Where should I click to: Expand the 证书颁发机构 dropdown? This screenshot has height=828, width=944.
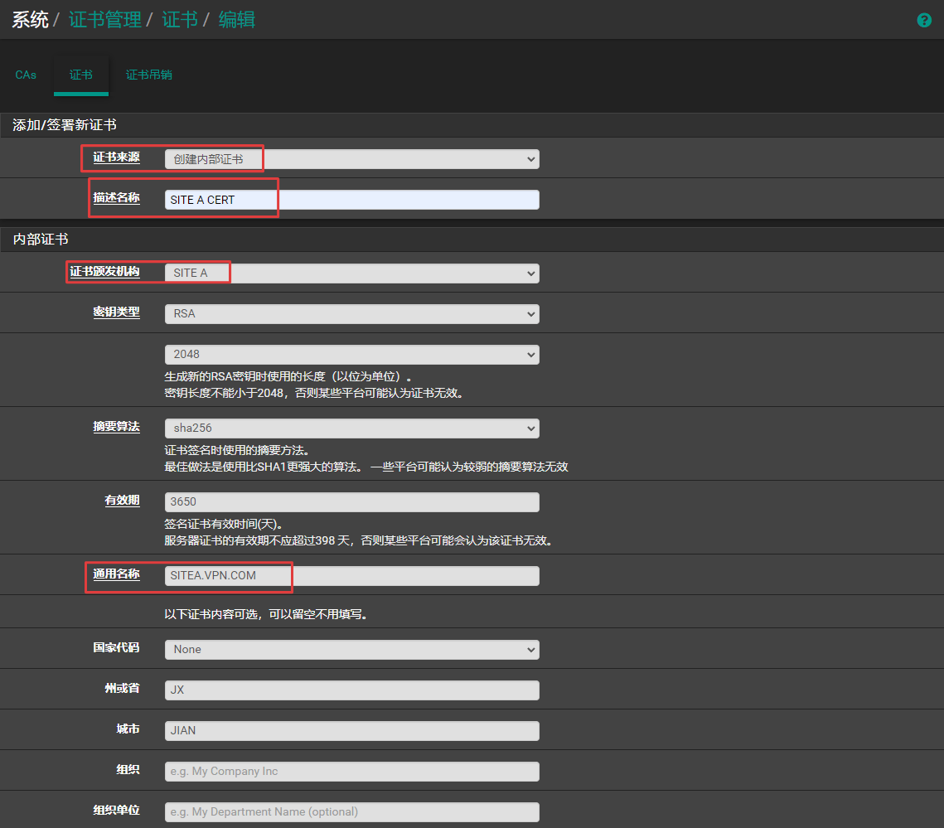click(351, 273)
